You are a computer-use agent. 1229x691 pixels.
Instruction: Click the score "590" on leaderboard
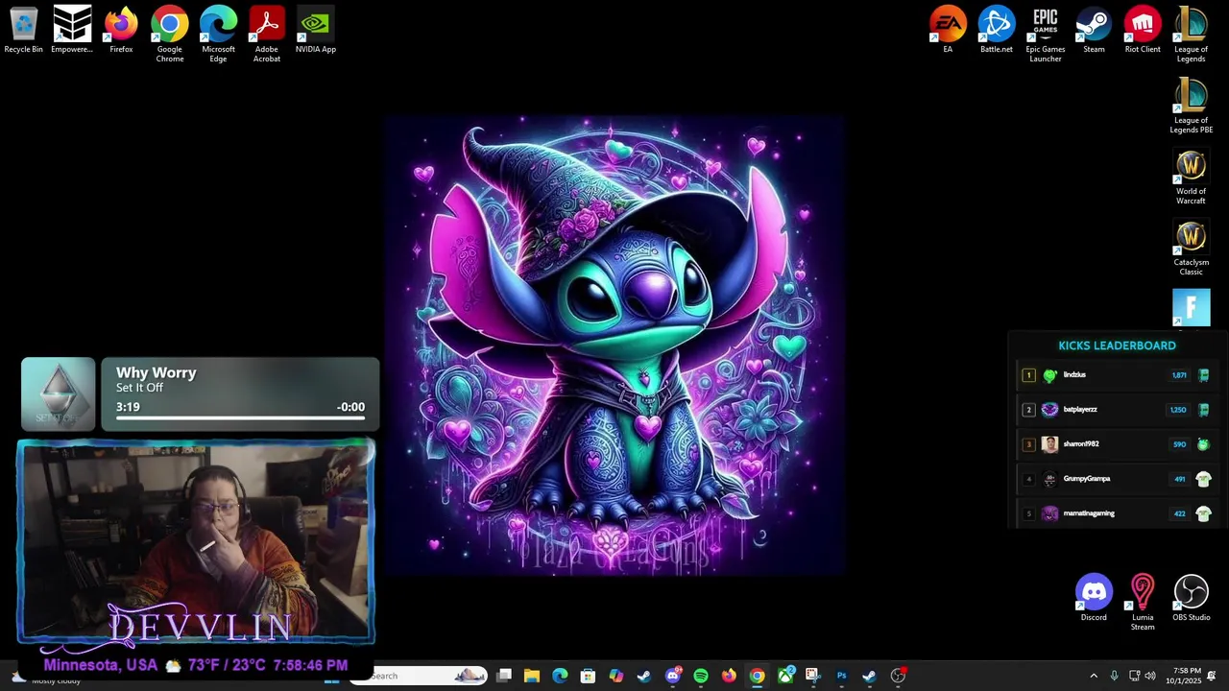[1179, 444]
